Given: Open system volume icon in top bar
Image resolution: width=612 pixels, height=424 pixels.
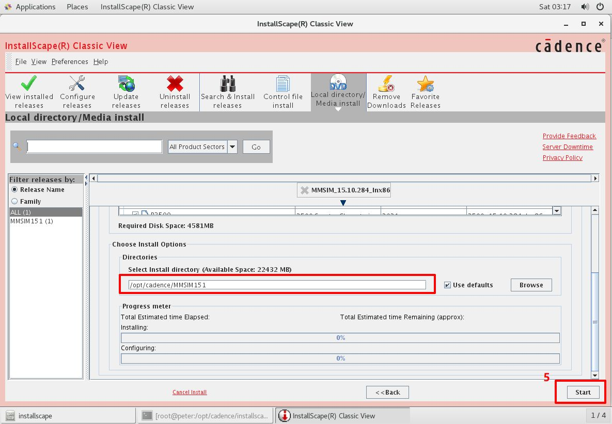Looking at the screenshot, I should point(585,7).
